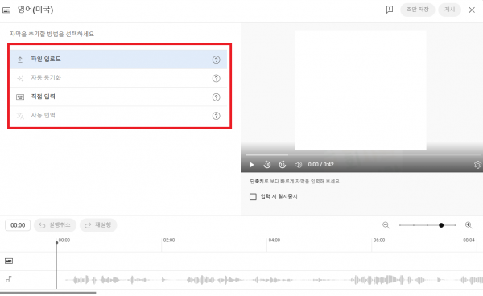The width and height of the screenshot is (483, 296).
Task: Click the subtitles icon next to 영어(미국)
Action: [x=6, y=10]
